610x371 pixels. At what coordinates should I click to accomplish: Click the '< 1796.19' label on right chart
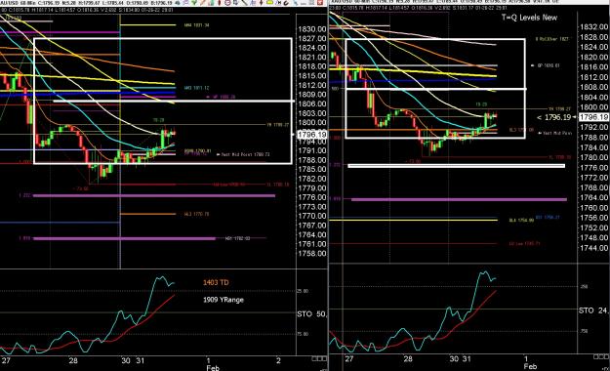554,117
